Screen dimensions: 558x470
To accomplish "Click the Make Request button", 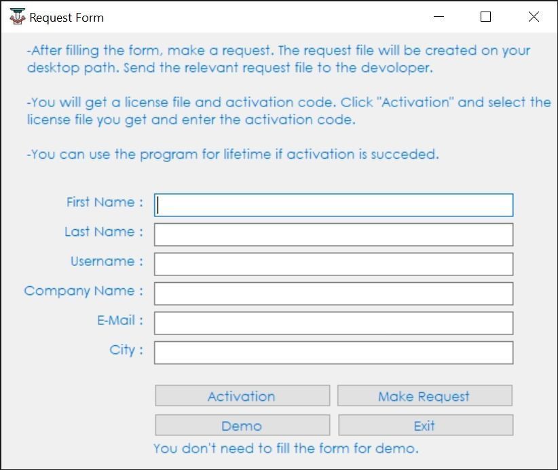I will (424, 396).
